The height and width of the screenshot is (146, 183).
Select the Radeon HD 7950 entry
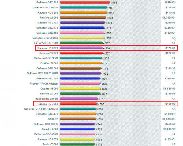click(x=48, y=13)
